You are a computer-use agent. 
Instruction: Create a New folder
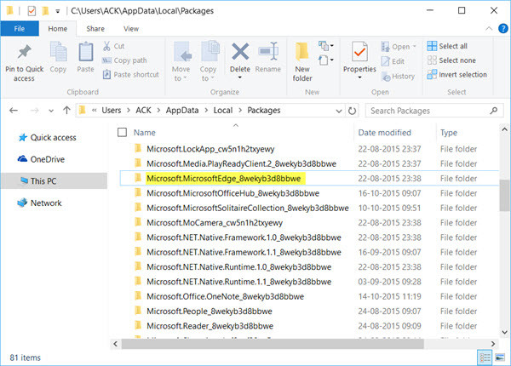pos(302,62)
